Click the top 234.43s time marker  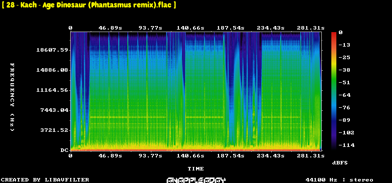[271, 28]
